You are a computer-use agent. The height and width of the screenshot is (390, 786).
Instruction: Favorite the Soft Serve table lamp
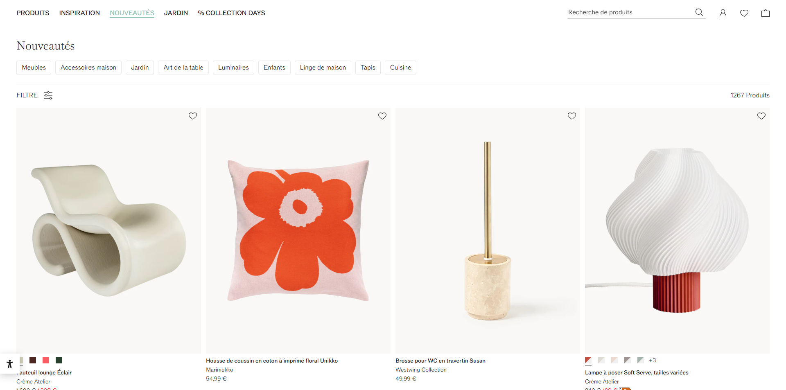[x=761, y=116]
